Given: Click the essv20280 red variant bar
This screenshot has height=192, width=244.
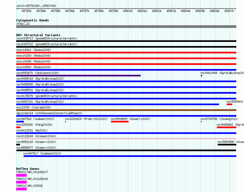Looking at the screenshot, I should coord(126,58).
